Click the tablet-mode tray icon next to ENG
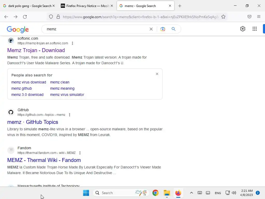The image size is (265, 199). (x=208, y=193)
